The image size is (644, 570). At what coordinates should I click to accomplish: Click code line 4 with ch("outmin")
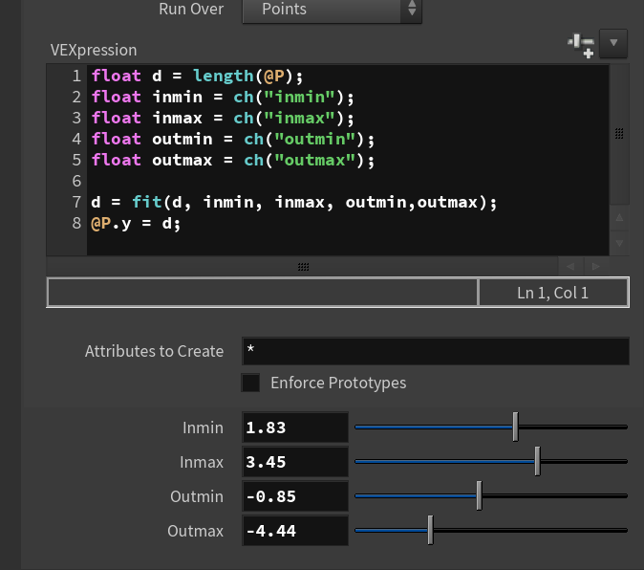pos(232,139)
